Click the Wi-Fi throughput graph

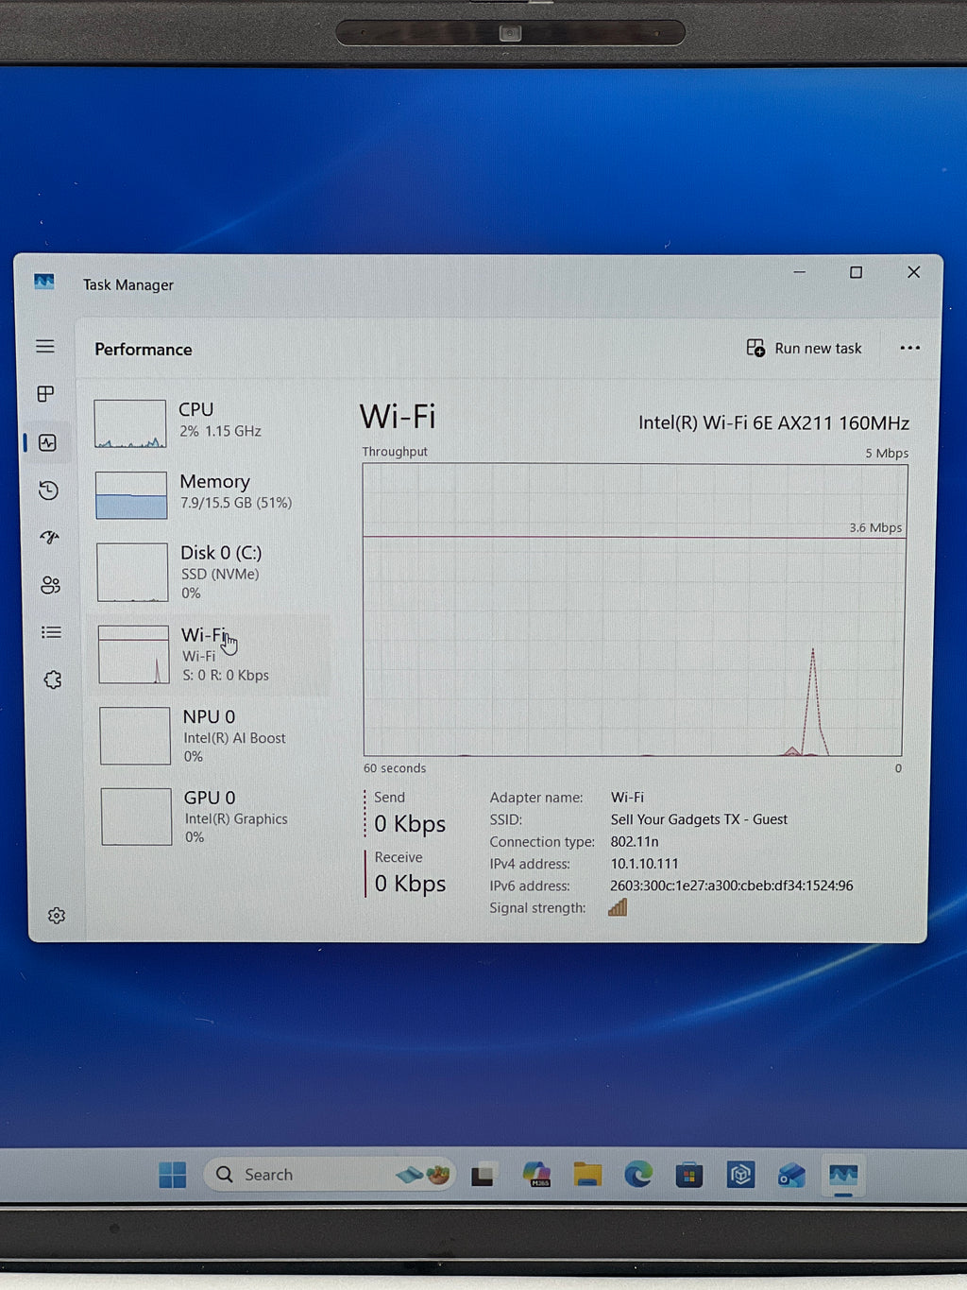634,610
